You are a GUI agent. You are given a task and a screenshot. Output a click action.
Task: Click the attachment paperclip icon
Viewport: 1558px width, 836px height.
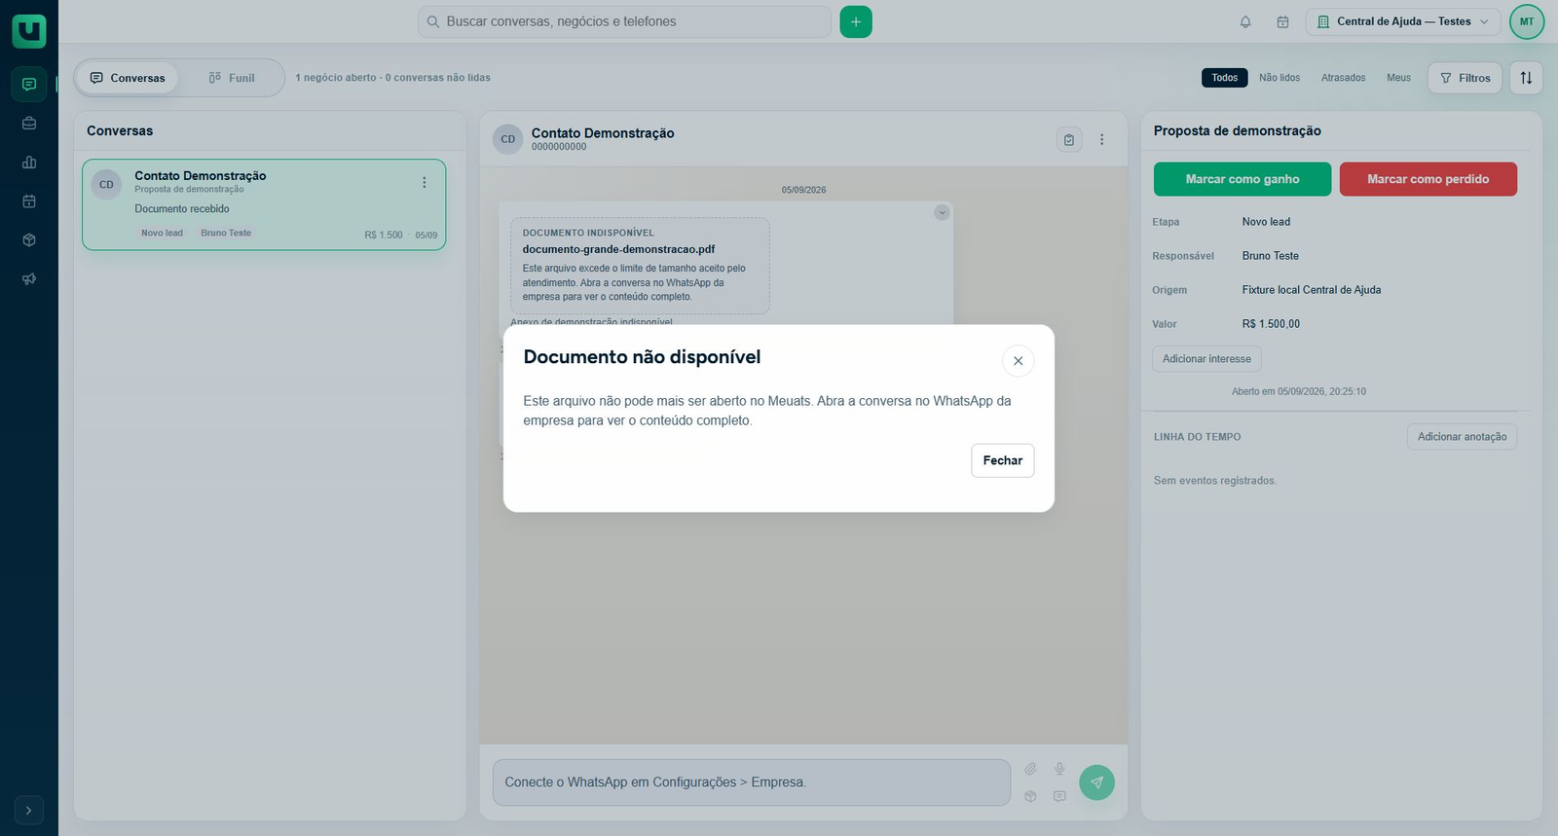(1030, 769)
